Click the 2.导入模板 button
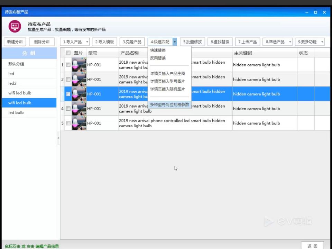The height and width of the screenshot is (249, 332). pos(104,42)
